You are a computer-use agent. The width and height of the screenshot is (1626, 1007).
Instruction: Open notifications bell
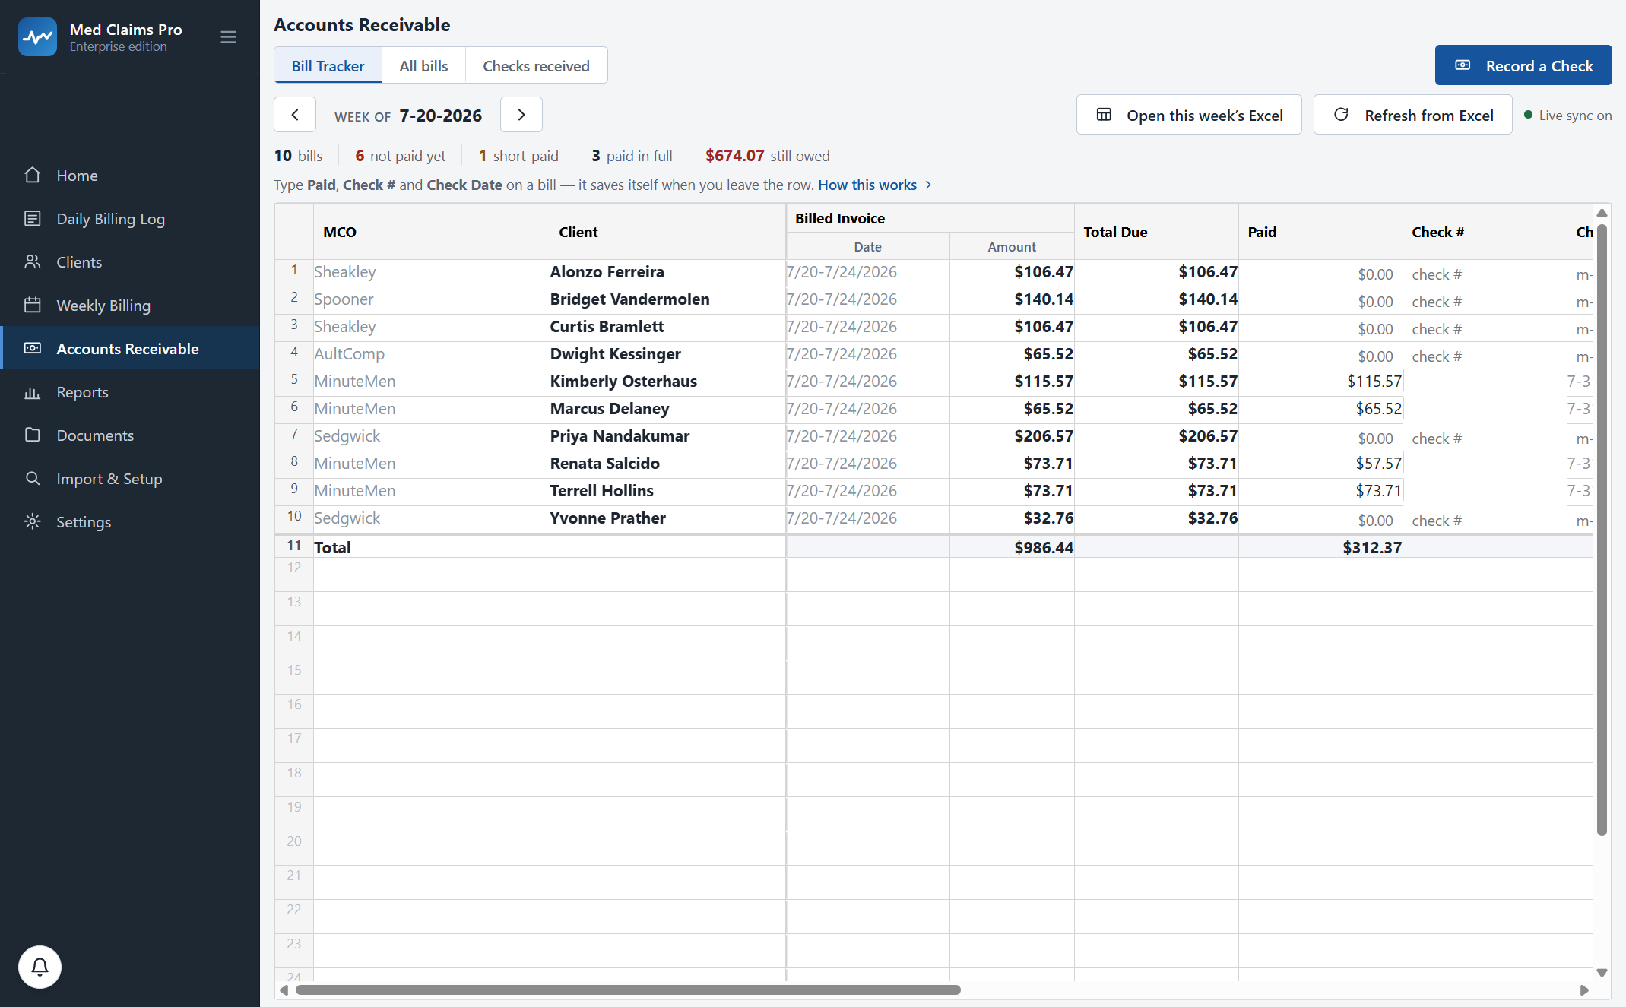[40, 967]
